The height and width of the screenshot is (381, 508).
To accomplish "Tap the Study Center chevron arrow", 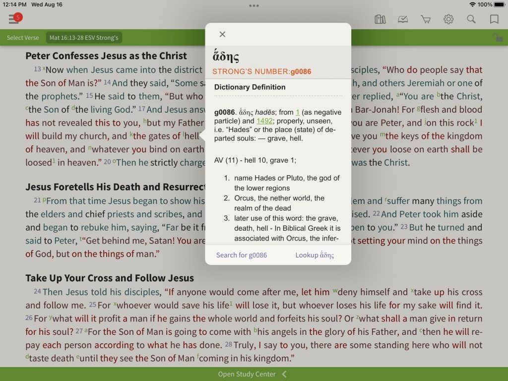I will coord(284,374).
